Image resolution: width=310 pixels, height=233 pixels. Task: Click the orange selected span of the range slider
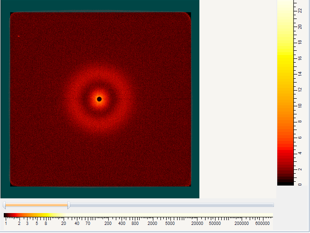point(37,205)
